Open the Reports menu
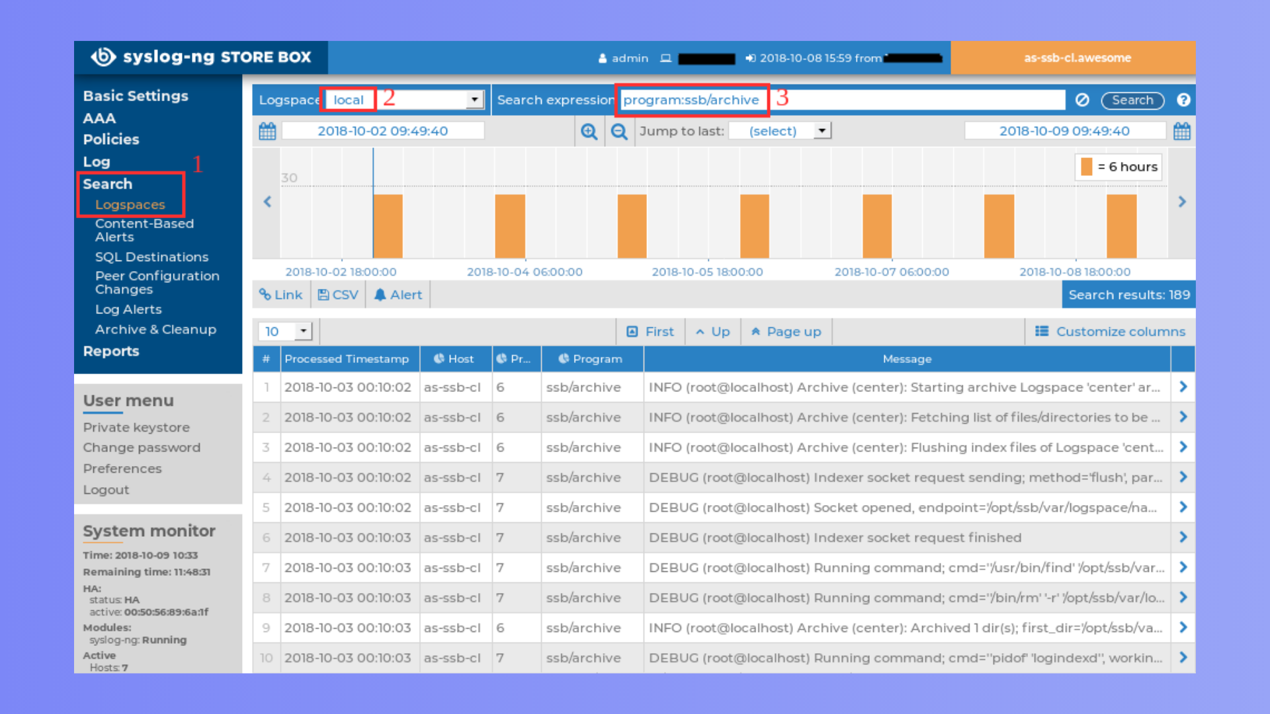 [111, 351]
